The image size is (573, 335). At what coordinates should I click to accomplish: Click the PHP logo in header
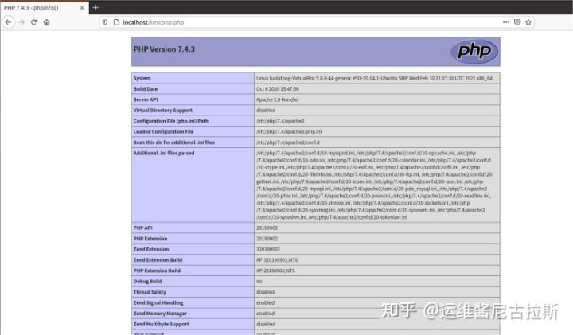[x=475, y=51]
